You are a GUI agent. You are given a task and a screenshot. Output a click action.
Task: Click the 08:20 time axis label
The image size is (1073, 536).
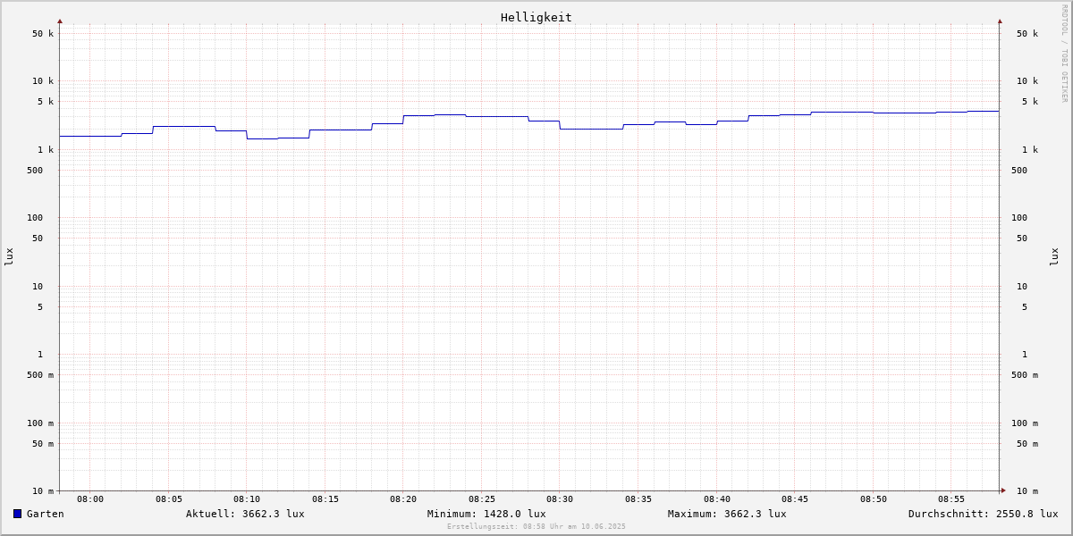click(403, 499)
